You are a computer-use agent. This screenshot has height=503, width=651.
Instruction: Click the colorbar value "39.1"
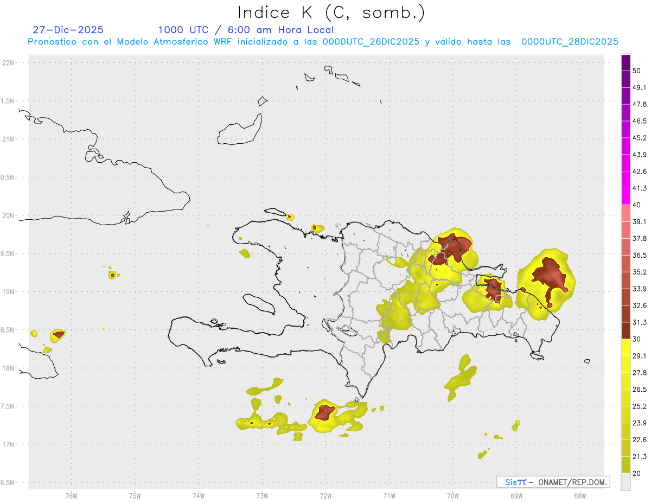click(x=640, y=222)
